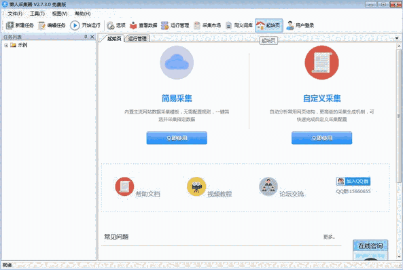The width and height of the screenshot is (403, 270).
Task: Click the 自定义采集 heading
Action: 321,98
